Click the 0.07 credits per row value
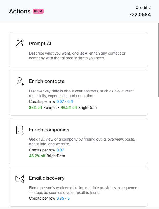159x209 pixels. [60, 150]
